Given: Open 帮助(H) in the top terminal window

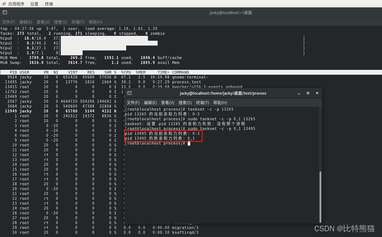Looking at the screenshot, I should click(x=95, y=22).
